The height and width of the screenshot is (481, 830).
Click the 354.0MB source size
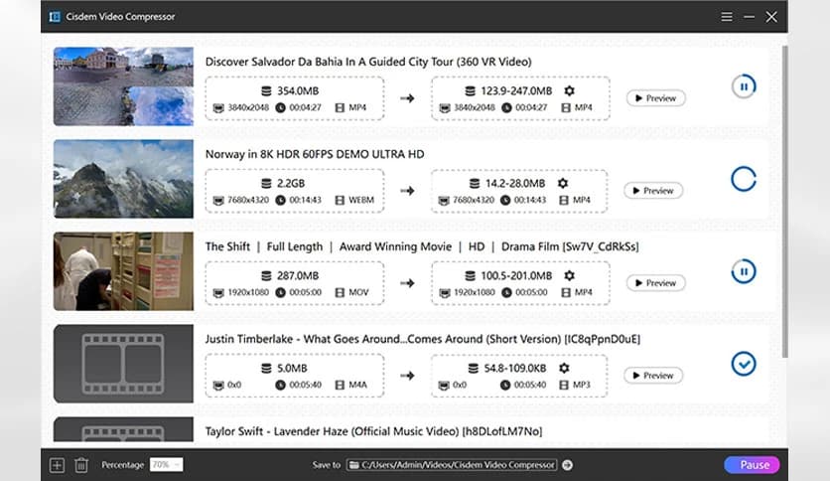pos(298,91)
